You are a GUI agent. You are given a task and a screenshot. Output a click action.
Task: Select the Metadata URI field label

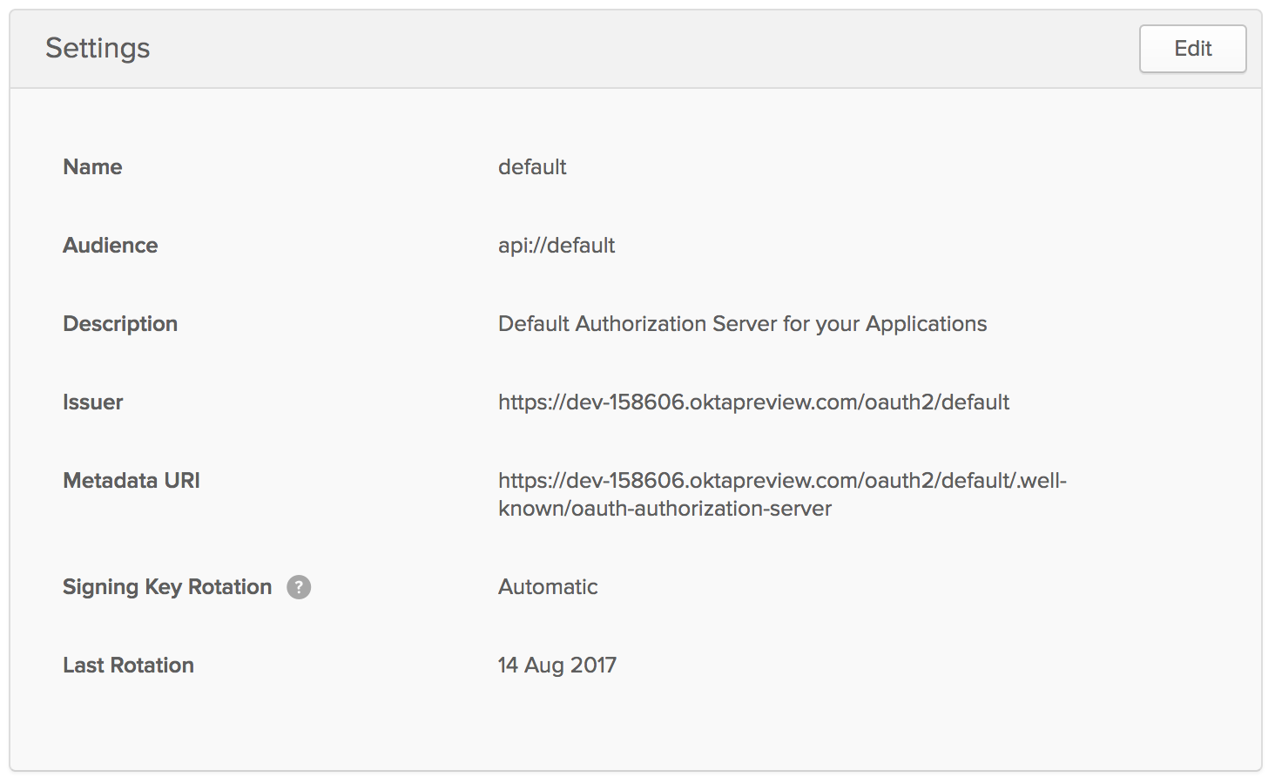click(132, 481)
